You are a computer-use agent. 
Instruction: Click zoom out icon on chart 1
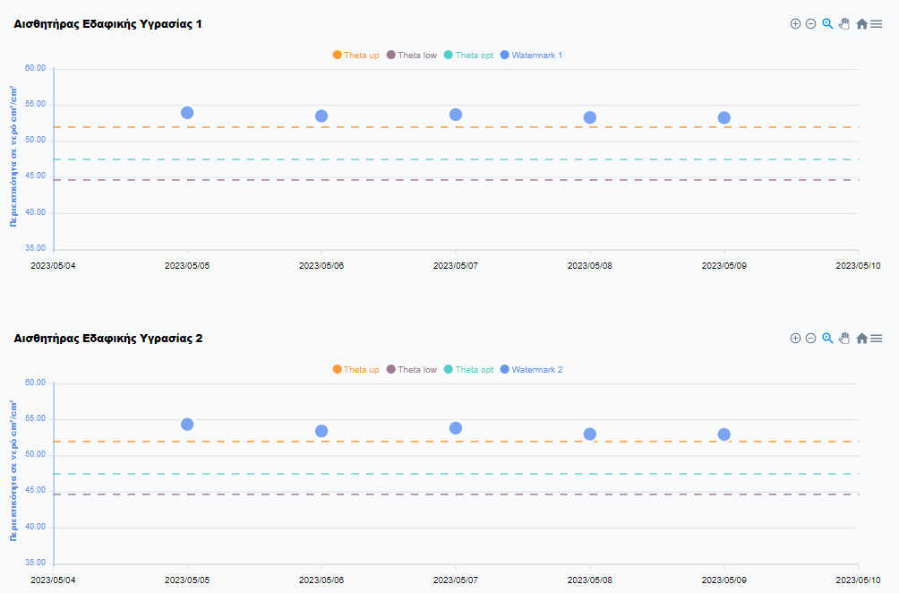click(x=810, y=24)
